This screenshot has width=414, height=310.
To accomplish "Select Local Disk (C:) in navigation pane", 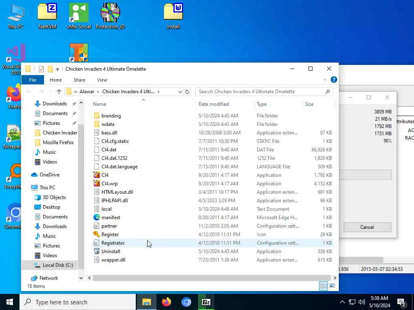I will 58,265.
